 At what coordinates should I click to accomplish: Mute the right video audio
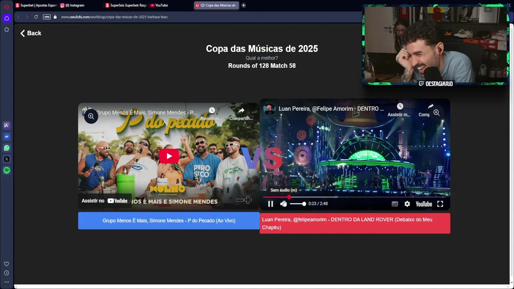point(284,204)
